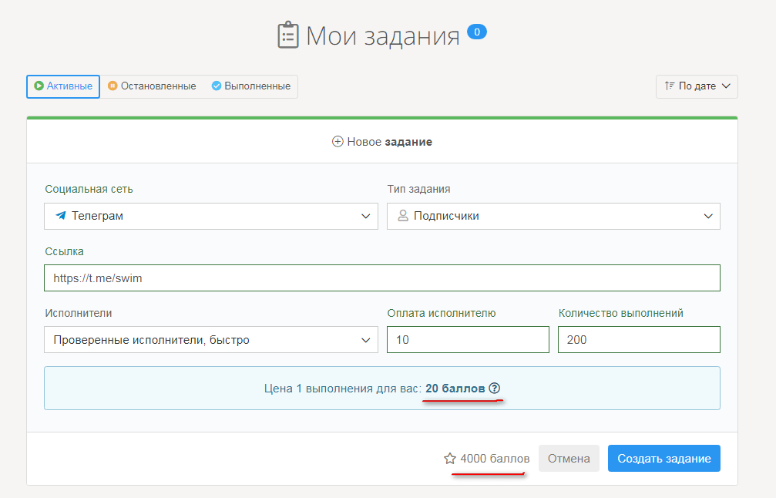Open the Социальная сеть dropdown
Viewport: 776px width, 498px height.
211,216
